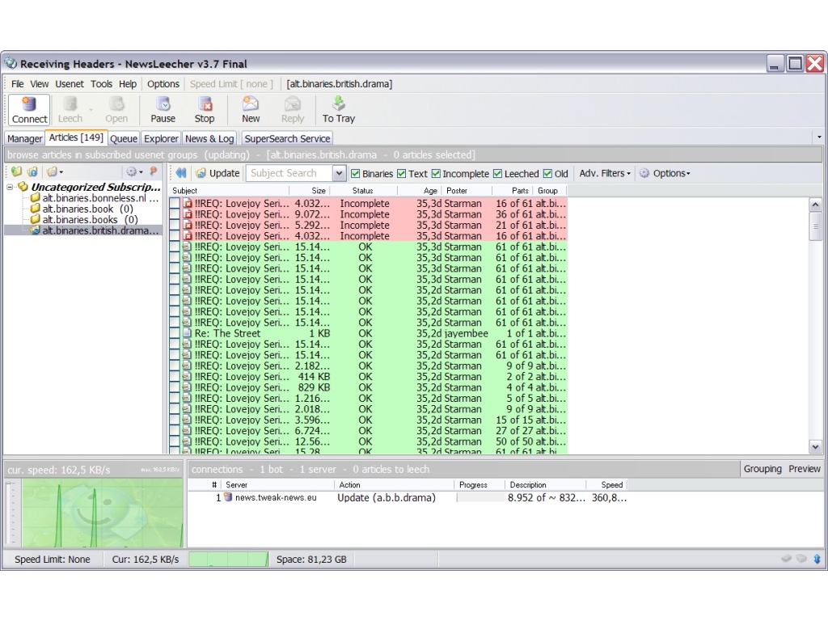Open the File menu
Image resolution: width=828 pixels, height=621 pixels.
coord(18,84)
